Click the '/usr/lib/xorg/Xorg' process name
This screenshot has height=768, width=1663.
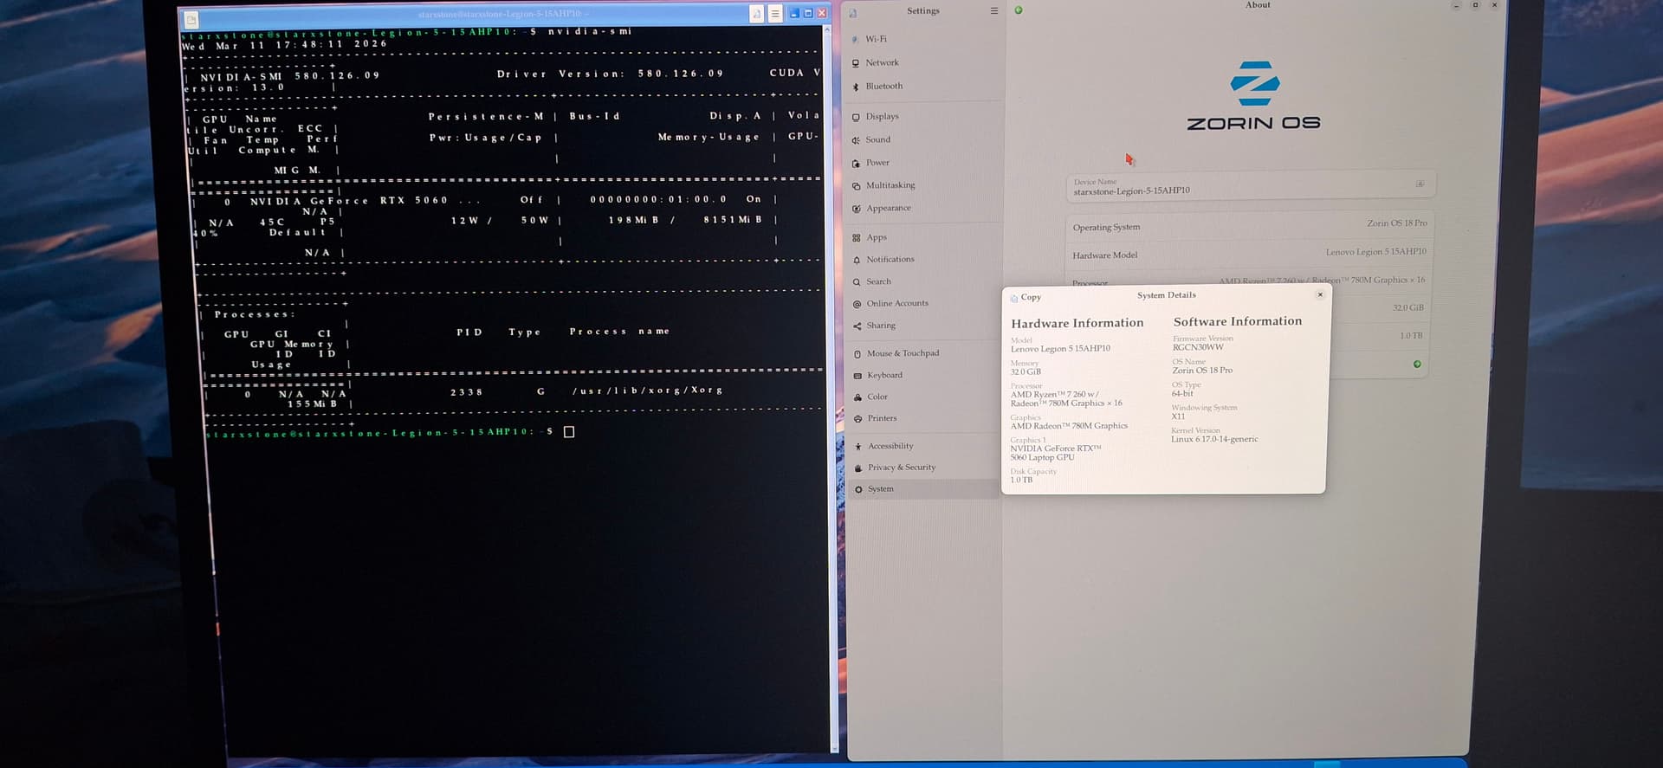click(x=647, y=390)
